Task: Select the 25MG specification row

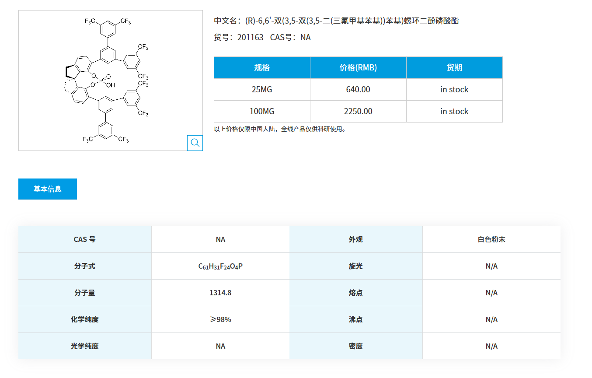Action: (x=261, y=89)
